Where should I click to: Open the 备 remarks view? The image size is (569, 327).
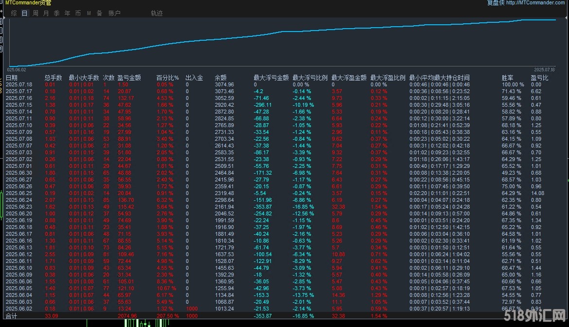(x=99, y=13)
